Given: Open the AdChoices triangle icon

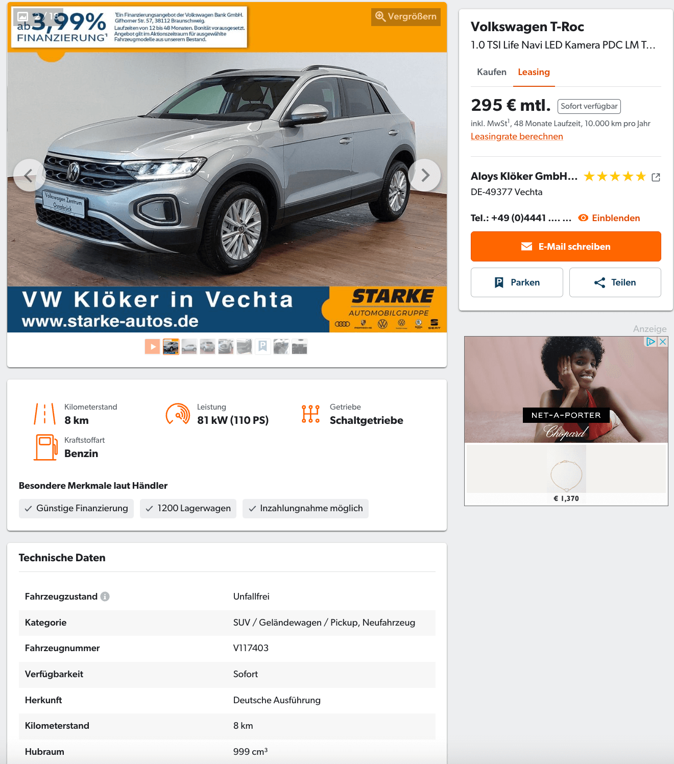Looking at the screenshot, I should (x=651, y=342).
